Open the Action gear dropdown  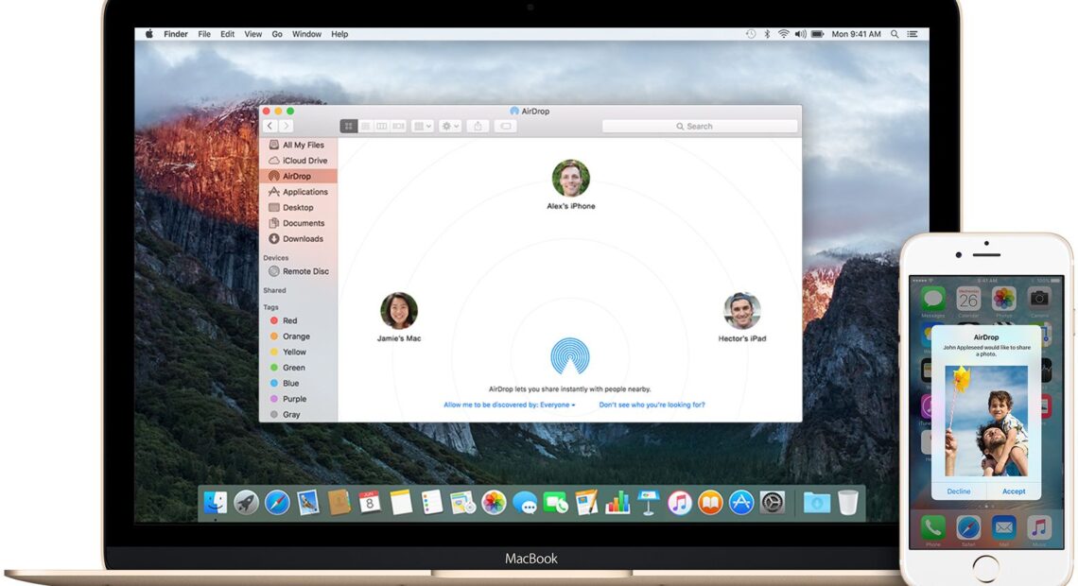[449, 127]
